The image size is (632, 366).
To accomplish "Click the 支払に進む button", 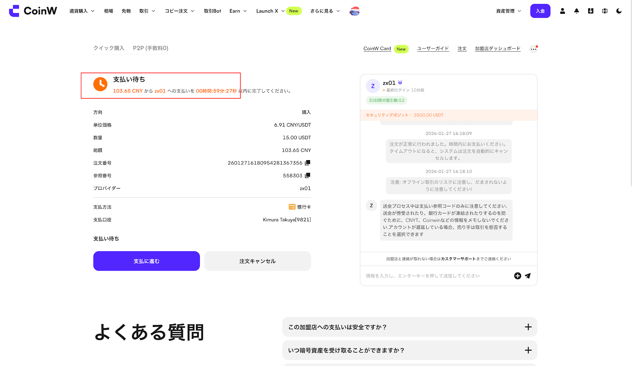I will click(147, 261).
